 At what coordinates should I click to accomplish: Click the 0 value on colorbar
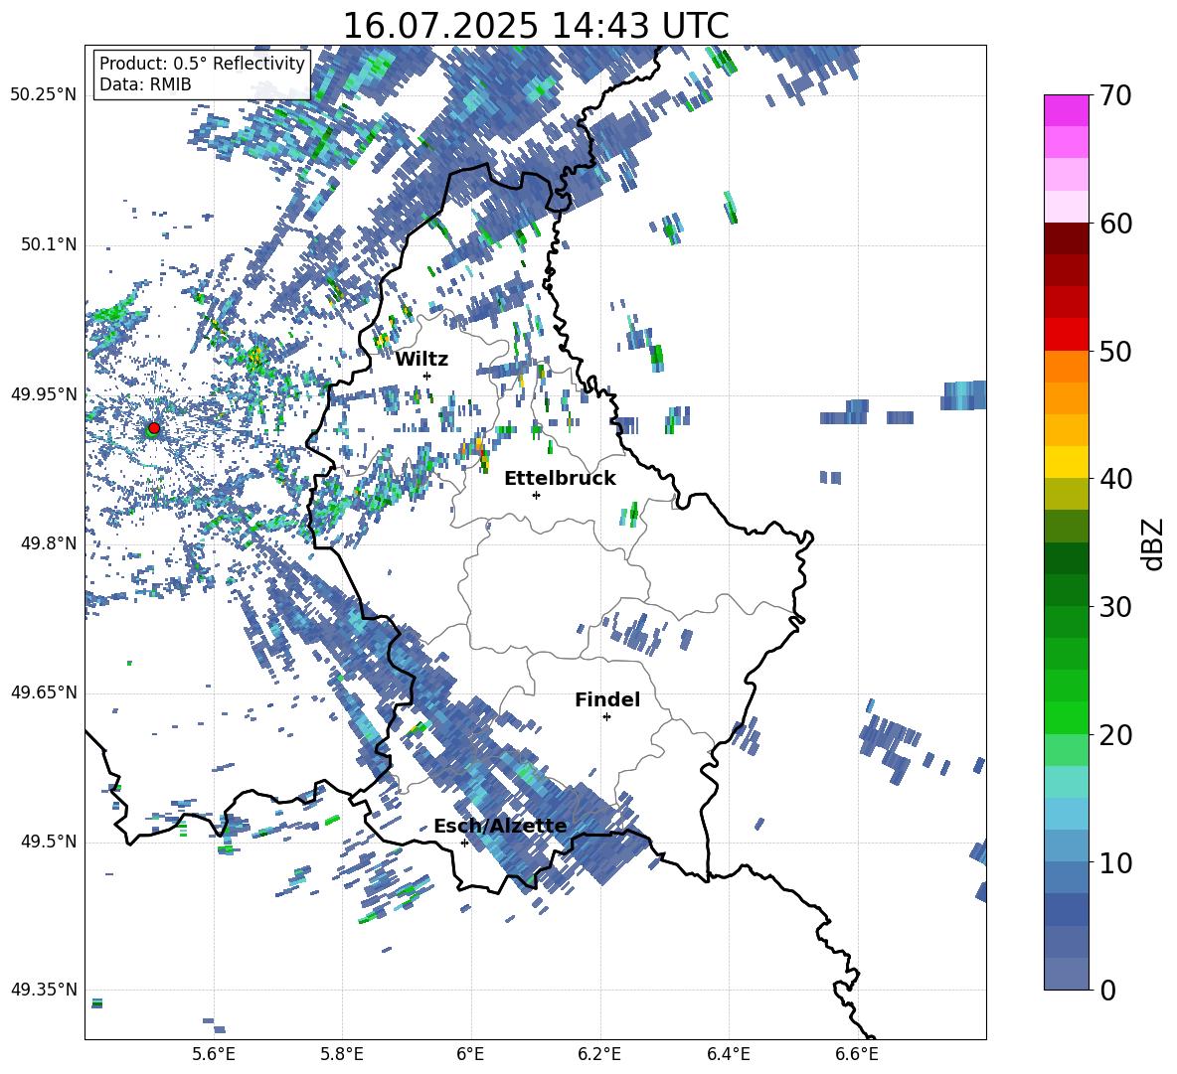click(x=1107, y=990)
